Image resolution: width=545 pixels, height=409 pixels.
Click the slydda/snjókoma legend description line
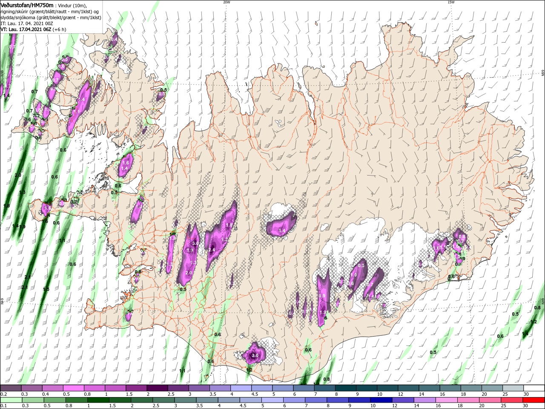pyautogui.click(x=51, y=17)
